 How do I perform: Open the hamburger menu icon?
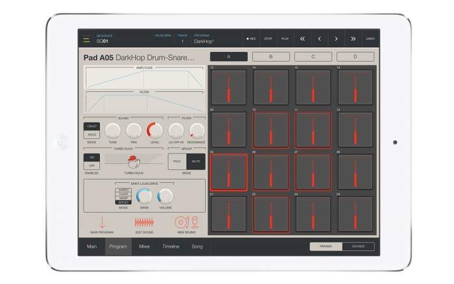(x=86, y=39)
